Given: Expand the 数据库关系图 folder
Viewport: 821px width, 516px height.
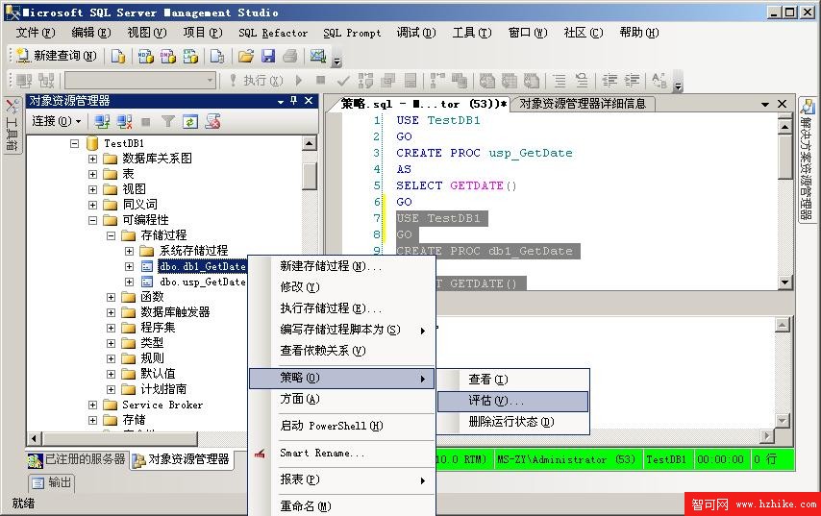Looking at the screenshot, I should 92,159.
